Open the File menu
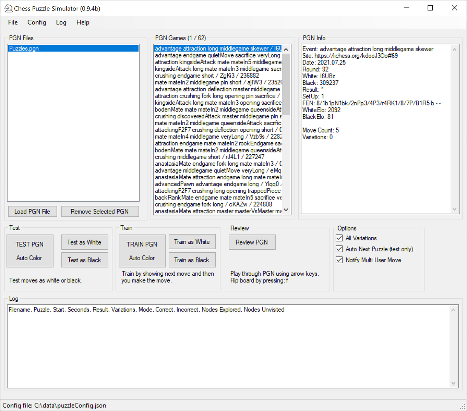The width and height of the screenshot is (467, 411). (x=13, y=23)
